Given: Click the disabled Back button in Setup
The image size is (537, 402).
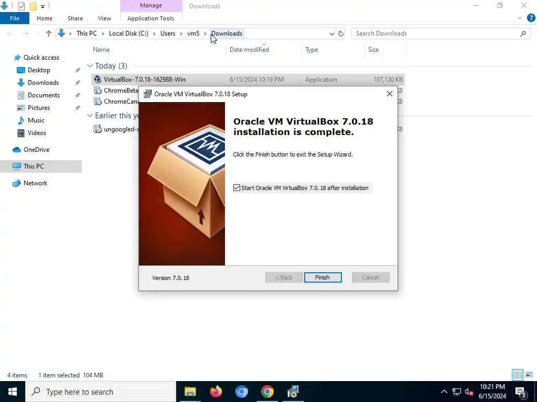Looking at the screenshot, I should pos(284,277).
